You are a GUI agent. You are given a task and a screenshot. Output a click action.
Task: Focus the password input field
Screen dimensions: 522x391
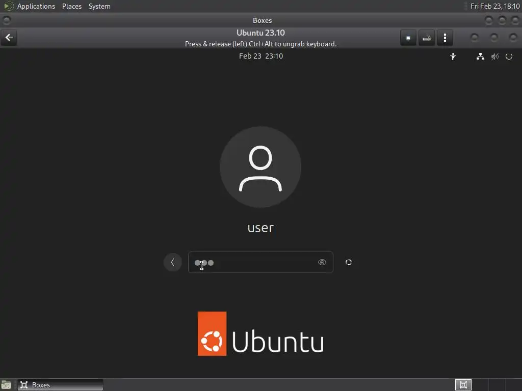tap(260, 262)
